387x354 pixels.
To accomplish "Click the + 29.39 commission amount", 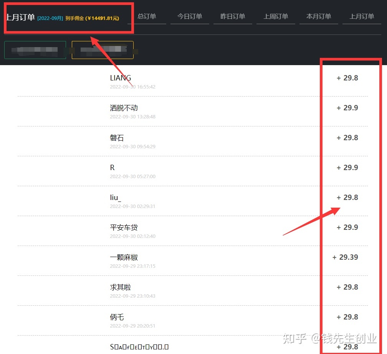I will click(345, 257).
